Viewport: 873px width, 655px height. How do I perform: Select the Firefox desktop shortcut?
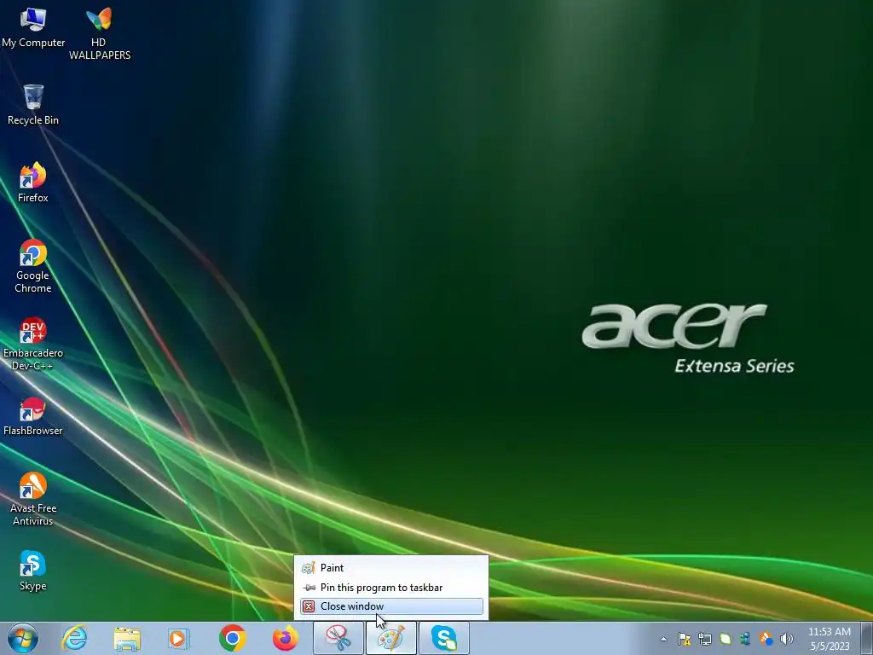33,183
